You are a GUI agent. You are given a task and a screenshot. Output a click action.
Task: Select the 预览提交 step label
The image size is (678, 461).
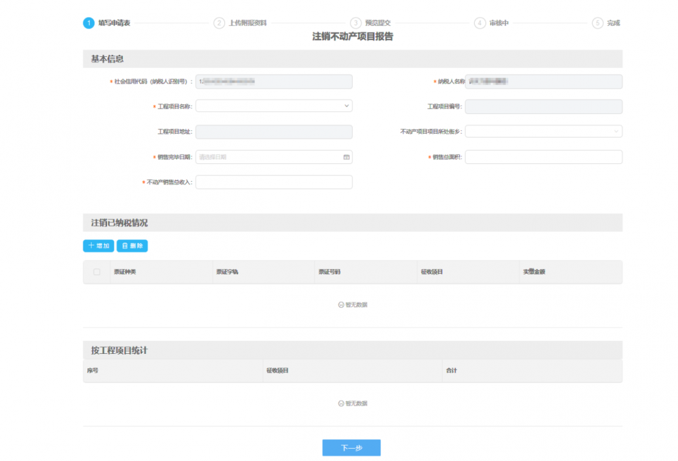pyautogui.click(x=378, y=23)
